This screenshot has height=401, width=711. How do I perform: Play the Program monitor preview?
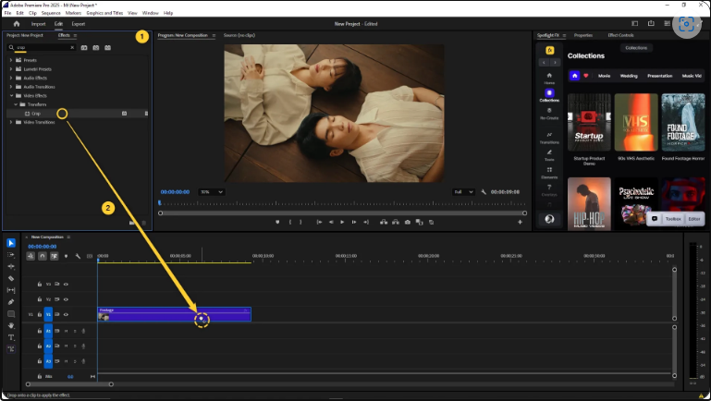pyautogui.click(x=342, y=222)
